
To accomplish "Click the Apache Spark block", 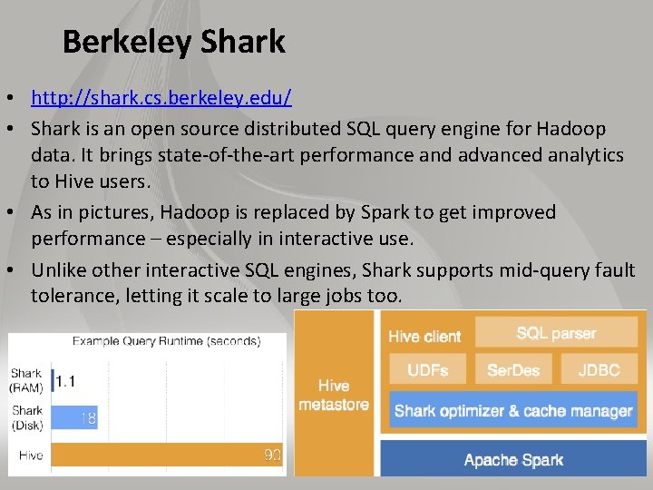I will 513,459.
